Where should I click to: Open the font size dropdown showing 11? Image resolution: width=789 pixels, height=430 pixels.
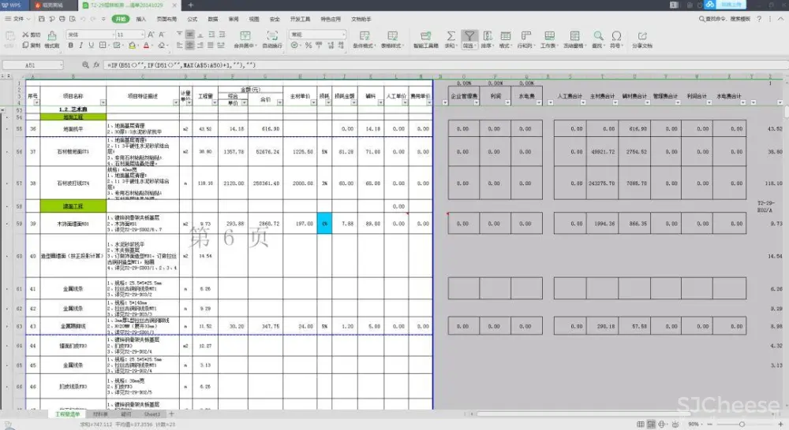click(x=130, y=35)
